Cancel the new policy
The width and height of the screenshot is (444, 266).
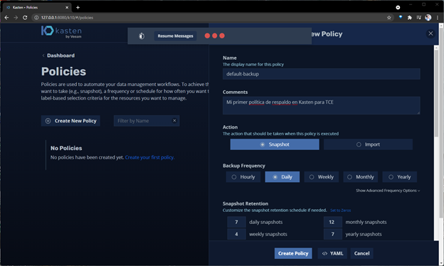[x=361, y=253]
